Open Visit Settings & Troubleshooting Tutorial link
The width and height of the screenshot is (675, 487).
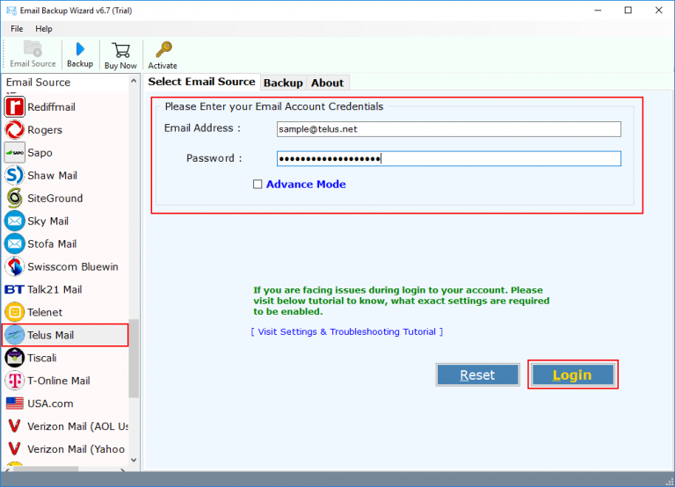tap(347, 331)
